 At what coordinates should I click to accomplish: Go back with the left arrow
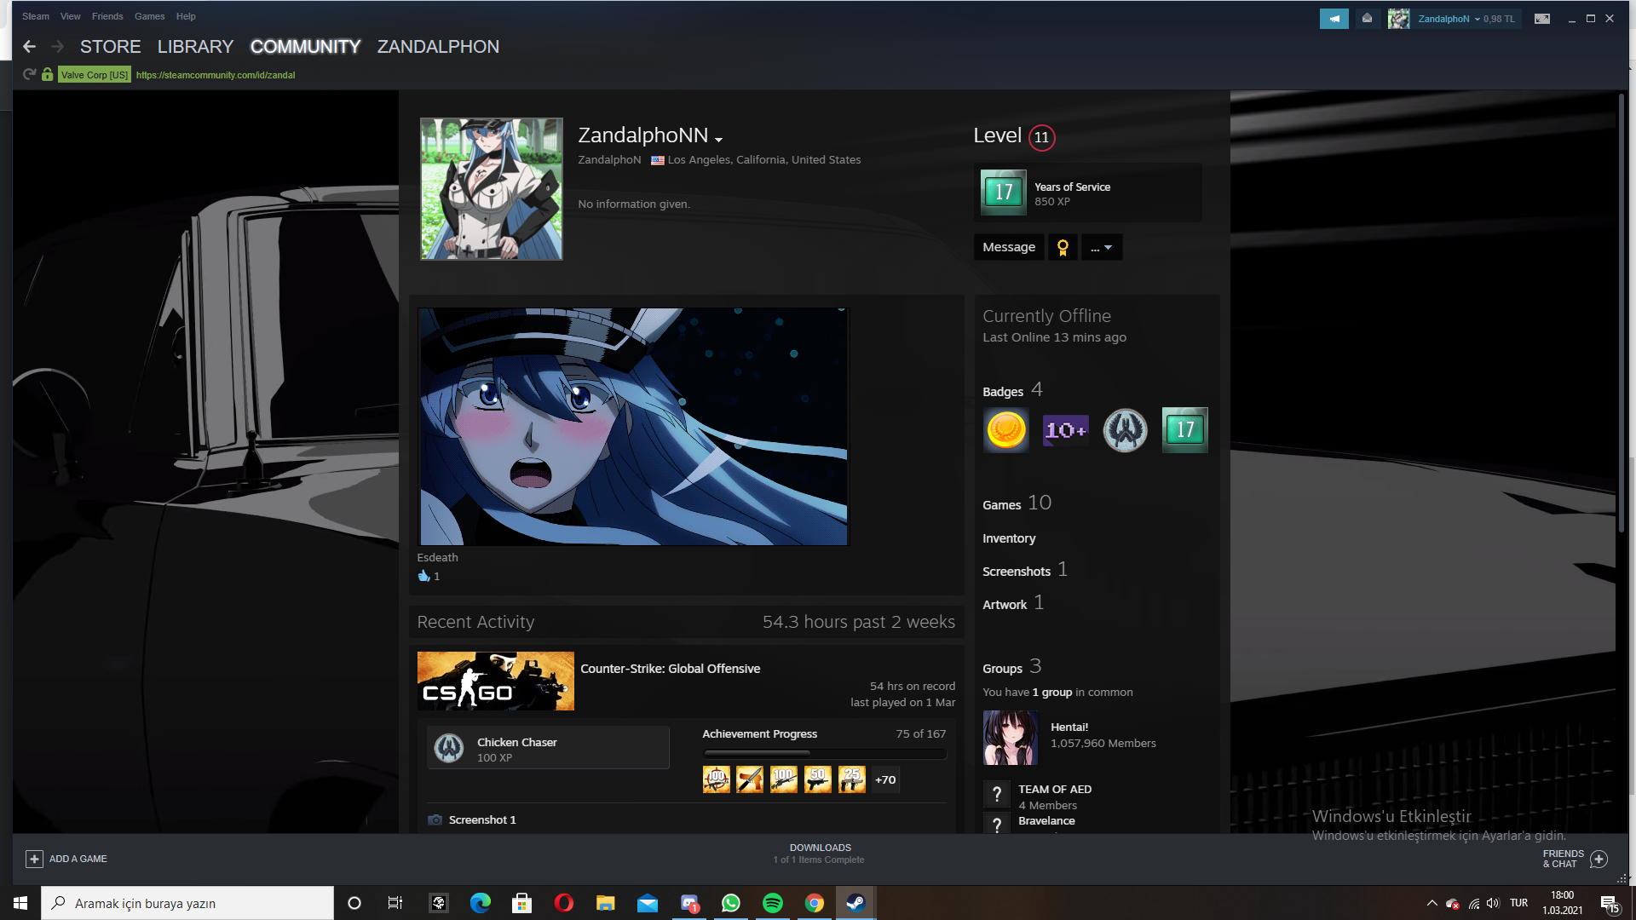click(30, 47)
